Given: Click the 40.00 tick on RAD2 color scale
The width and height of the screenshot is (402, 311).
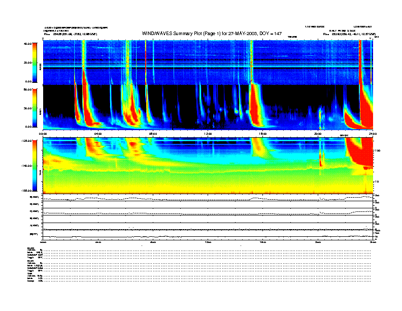Looking at the screenshot, I should tap(28, 44).
